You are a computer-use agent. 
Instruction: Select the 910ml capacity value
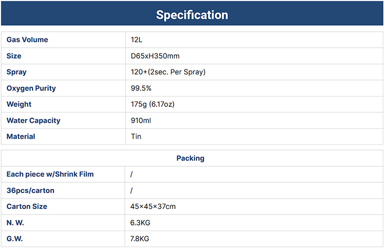click(141, 121)
